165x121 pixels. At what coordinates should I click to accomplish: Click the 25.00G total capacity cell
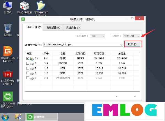click(x=122, y=58)
